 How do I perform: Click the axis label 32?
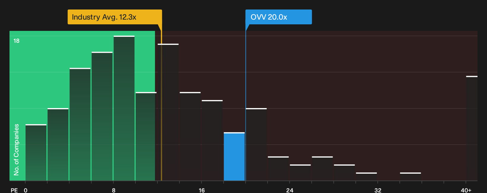[x=378, y=190]
